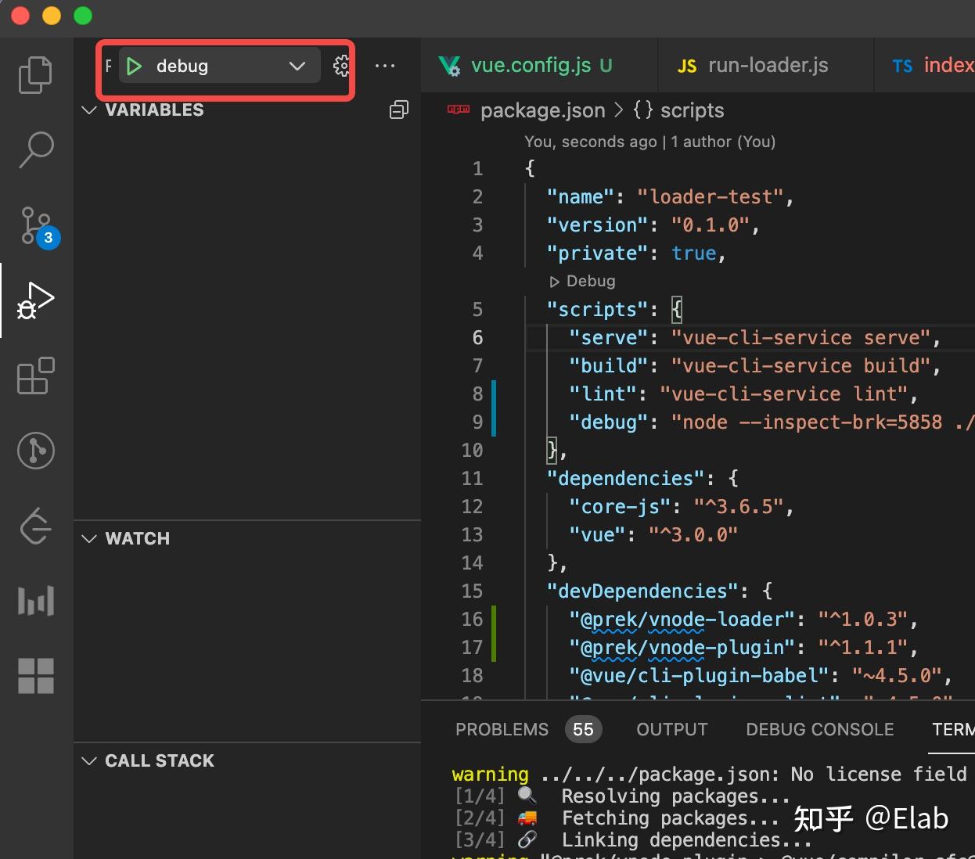The height and width of the screenshot is (859, 975).
Task: Collapse the VARIABLES section
Action: point(89,110)
